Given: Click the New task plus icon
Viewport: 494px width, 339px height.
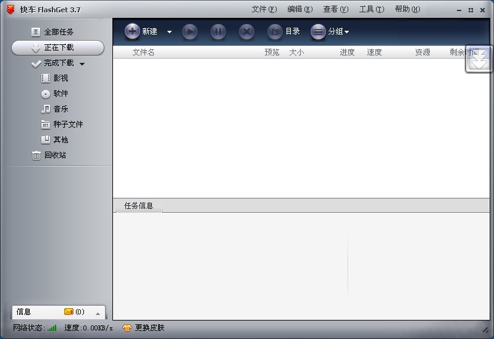Looking at the screenshot, I should tap(132, 31).
